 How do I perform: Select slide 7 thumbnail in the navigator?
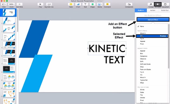(9, 61)
